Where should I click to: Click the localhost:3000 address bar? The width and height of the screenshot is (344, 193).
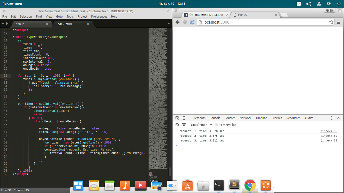[x=266, y=22]
